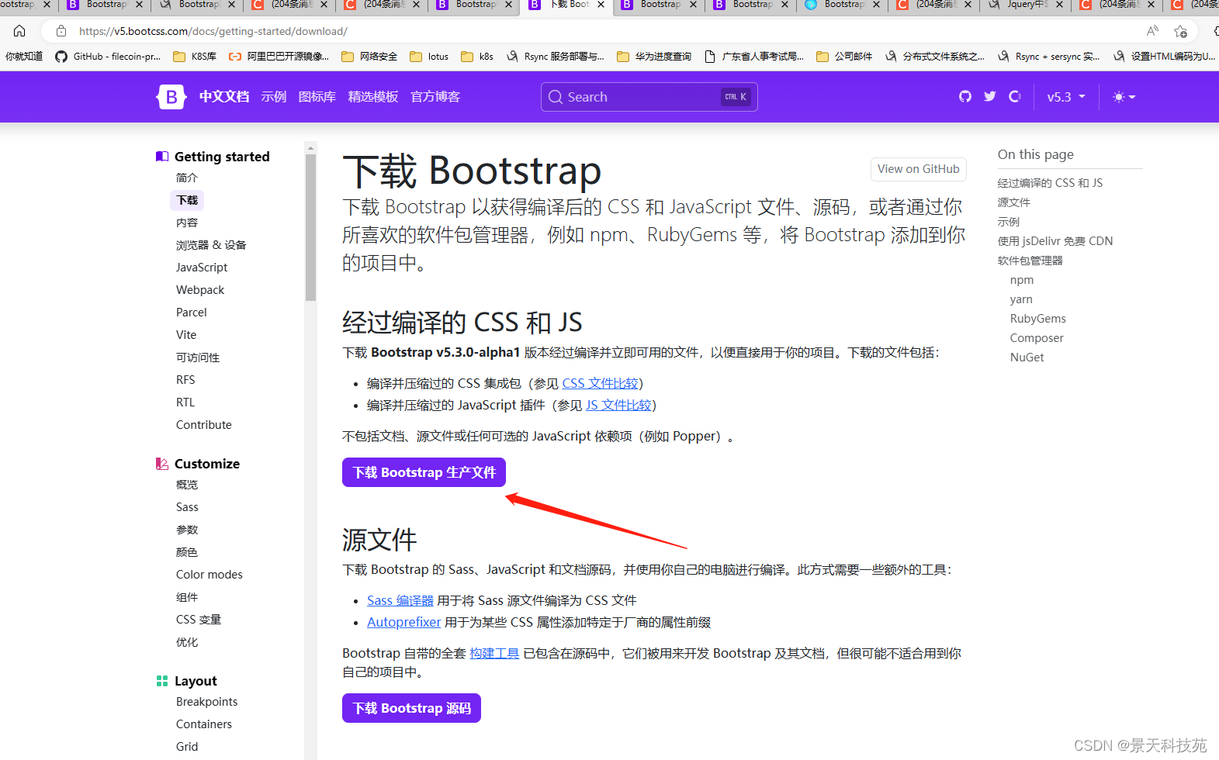Open Color modes in the sidebar
Viewport: 1219px width, 760px height.
click(210, 575)
